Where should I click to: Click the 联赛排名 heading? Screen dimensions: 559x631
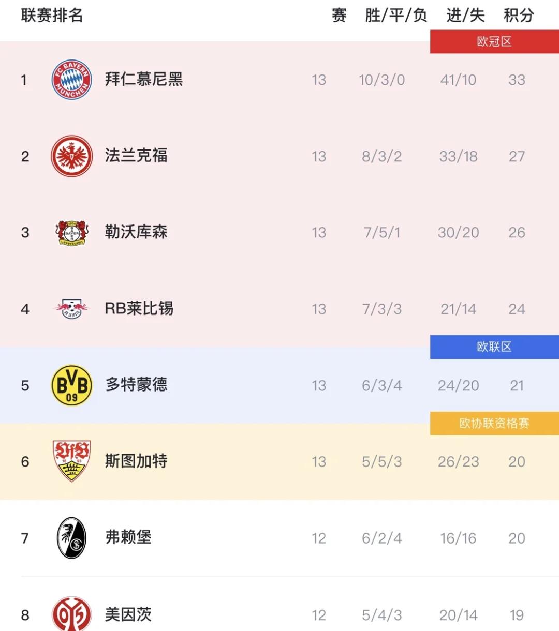click(x=52, y=16)
